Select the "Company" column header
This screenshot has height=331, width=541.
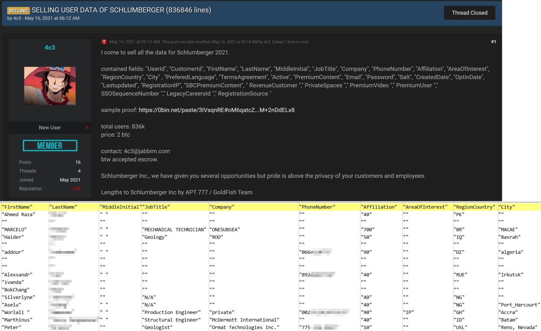pyautogui.click(x=222, y=207)
